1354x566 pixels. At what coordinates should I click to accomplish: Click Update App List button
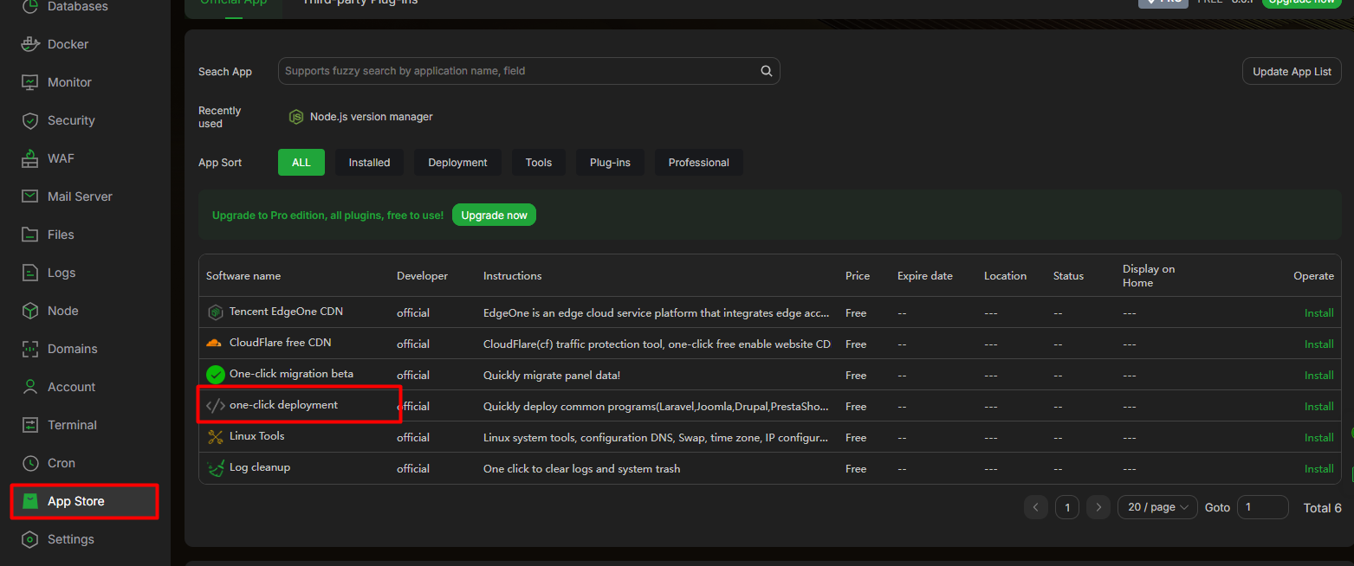point(1292,72)
